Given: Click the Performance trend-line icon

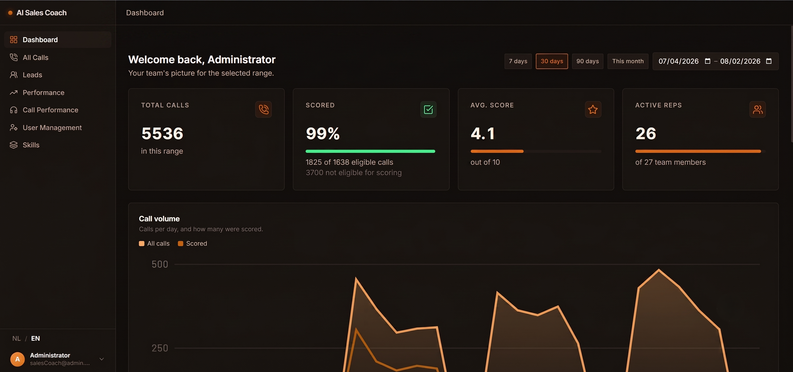Looking at the screenshot, I should coord(13,92).
